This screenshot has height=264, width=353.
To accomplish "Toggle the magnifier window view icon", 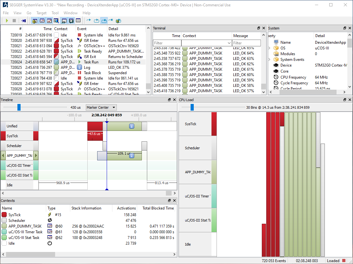I will [56, 21].
